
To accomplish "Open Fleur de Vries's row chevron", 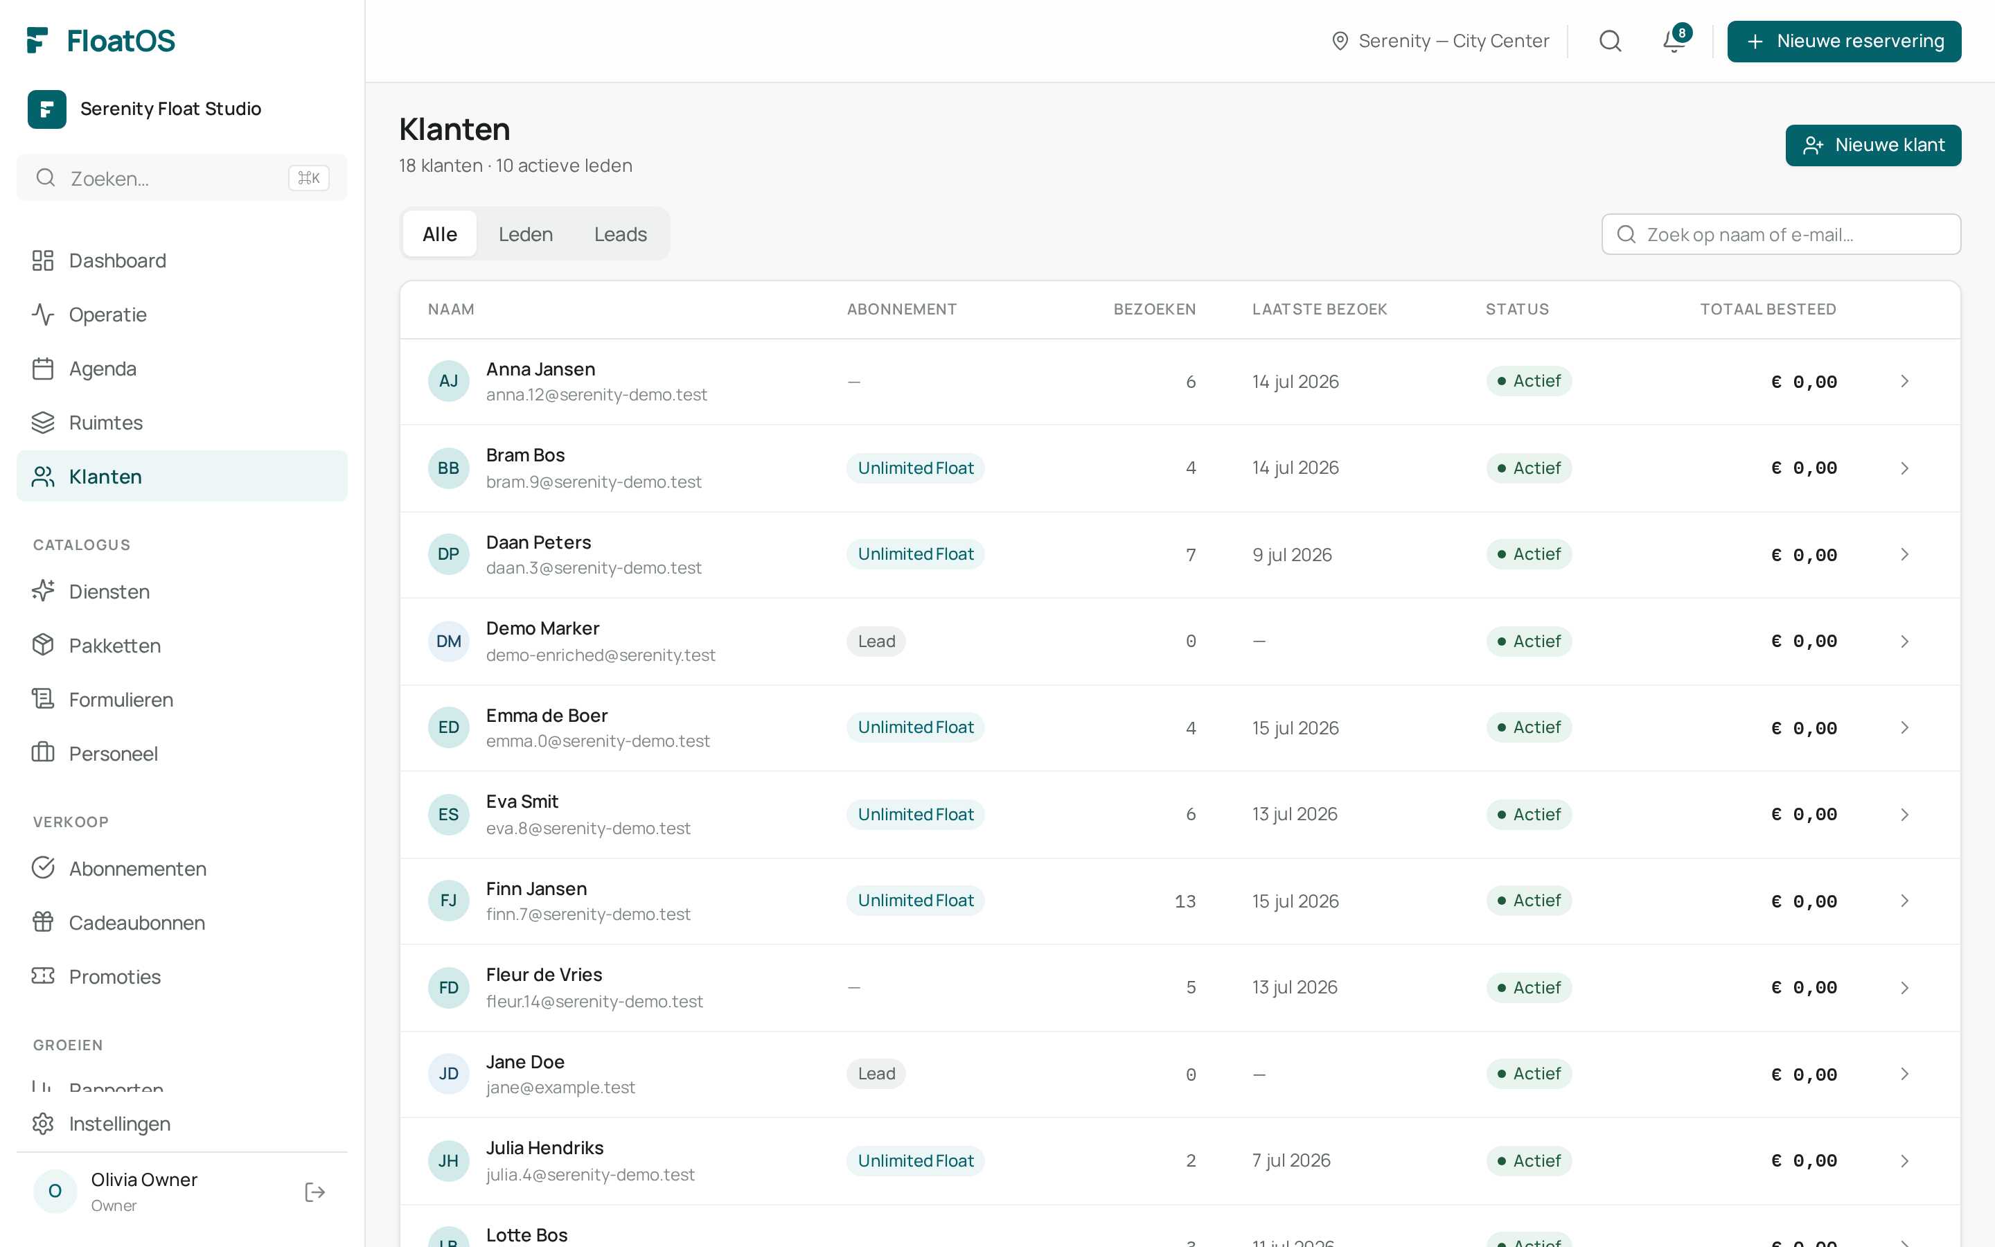I will coord(1904,987).
